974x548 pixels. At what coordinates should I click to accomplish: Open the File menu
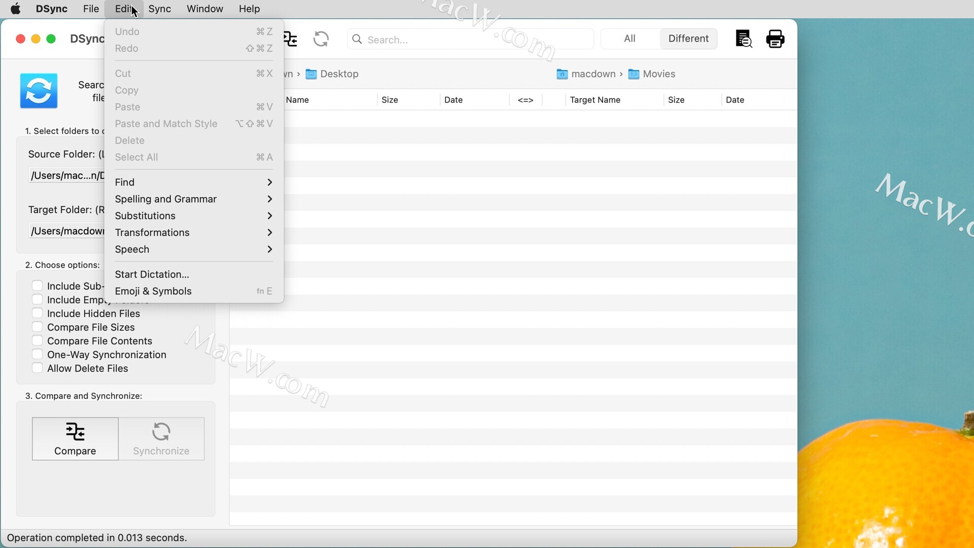91,9
